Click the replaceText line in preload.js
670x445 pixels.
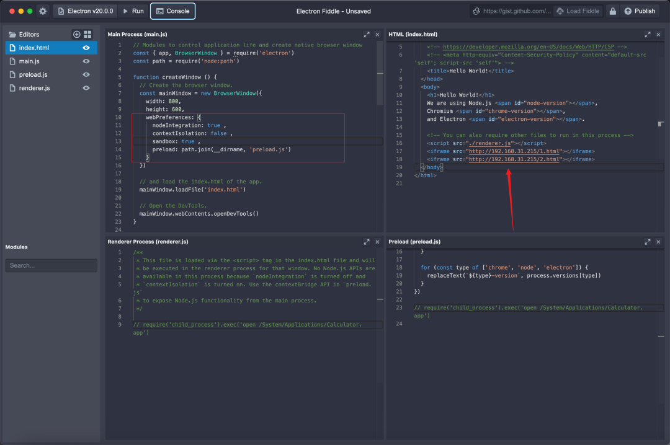[x=514, y=275]
